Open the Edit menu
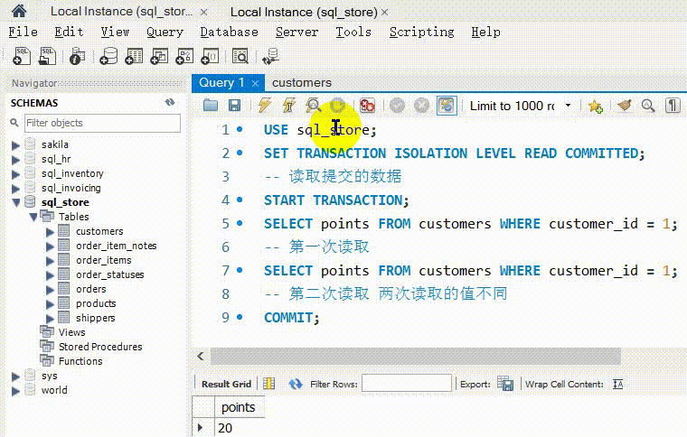 click(x=69, y=32)
